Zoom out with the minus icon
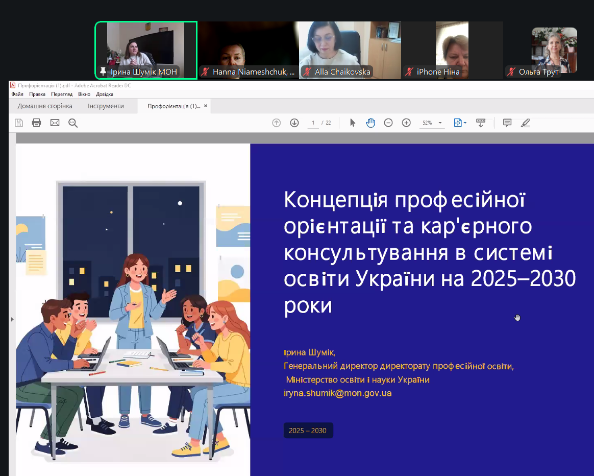 pyautogui.click(x=388, y=123)
